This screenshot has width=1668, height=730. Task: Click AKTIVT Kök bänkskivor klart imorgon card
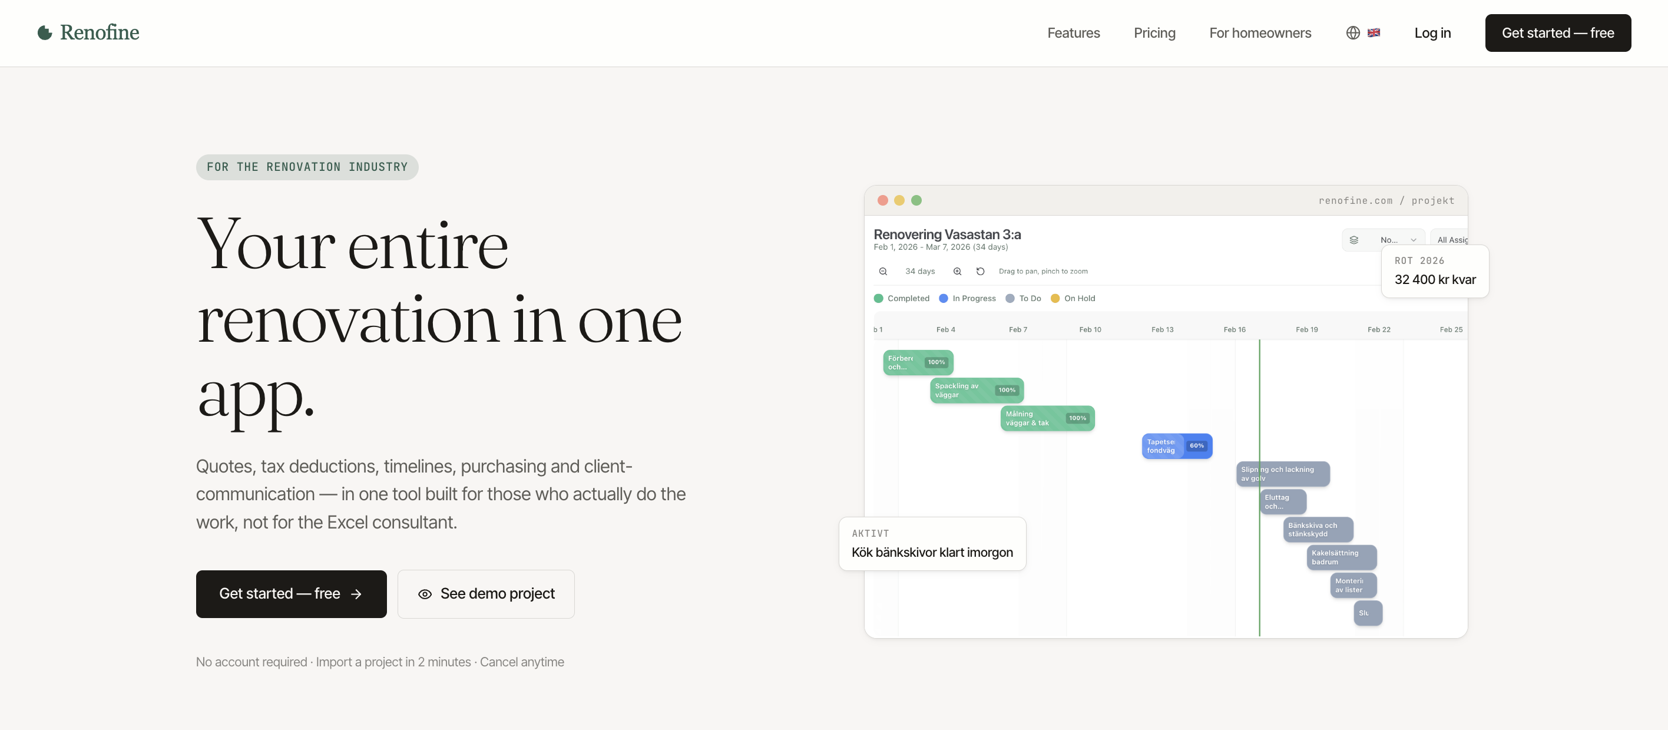(932, 543)
